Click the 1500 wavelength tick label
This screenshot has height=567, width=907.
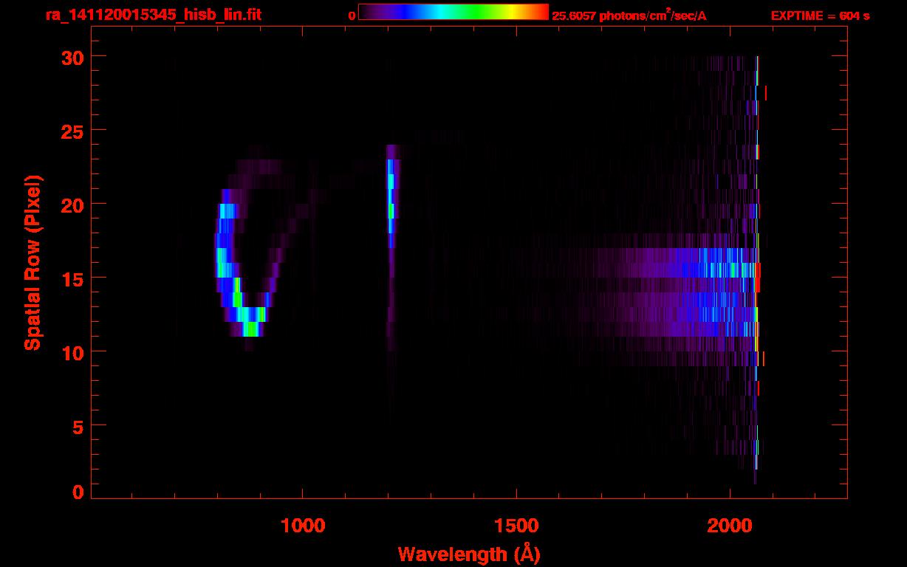pos(516,526)
